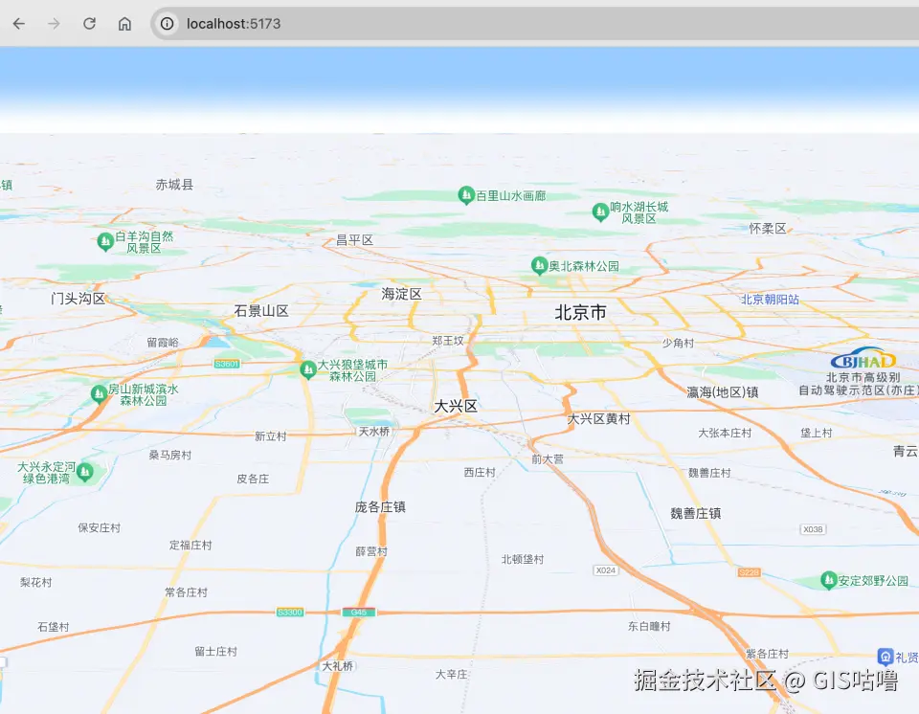Click the 少角村 village label

tap(678, 343)
